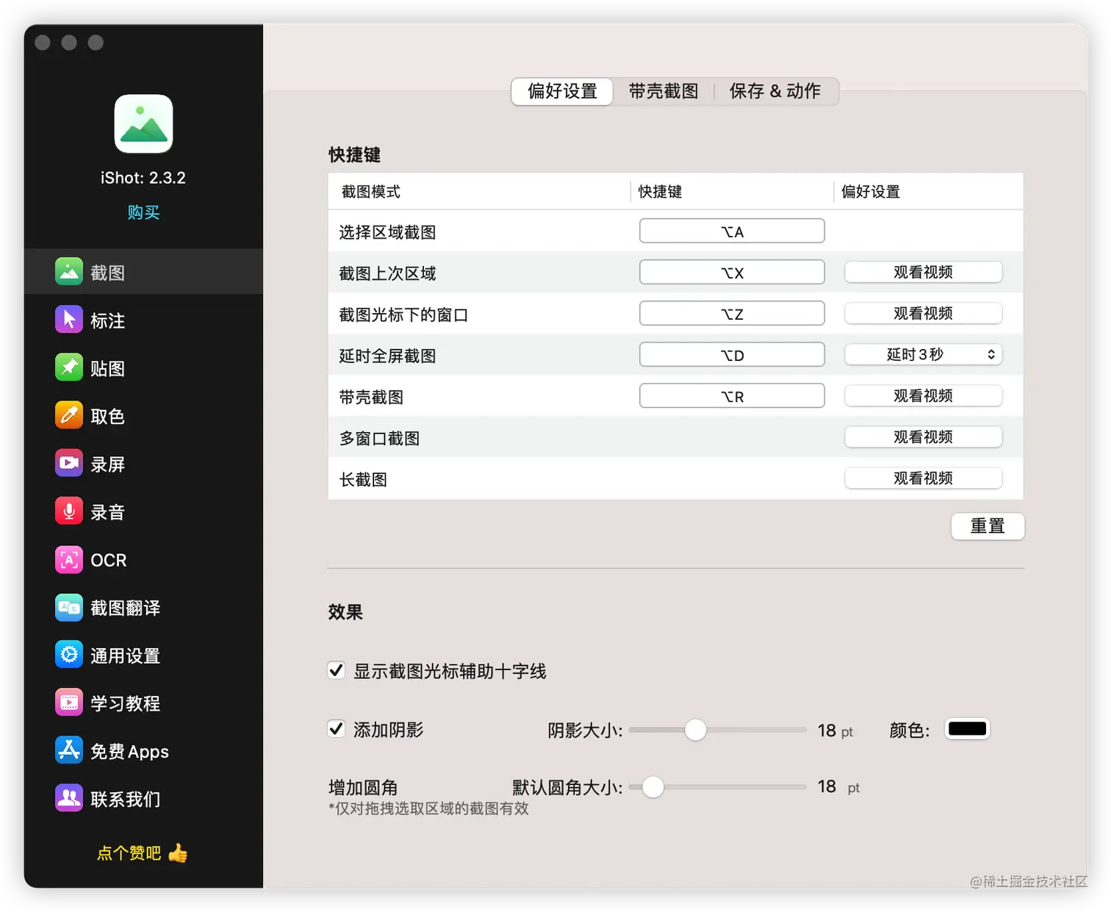
Task: Open the black shadow 颜色 swatch
Action: [967, 729]
